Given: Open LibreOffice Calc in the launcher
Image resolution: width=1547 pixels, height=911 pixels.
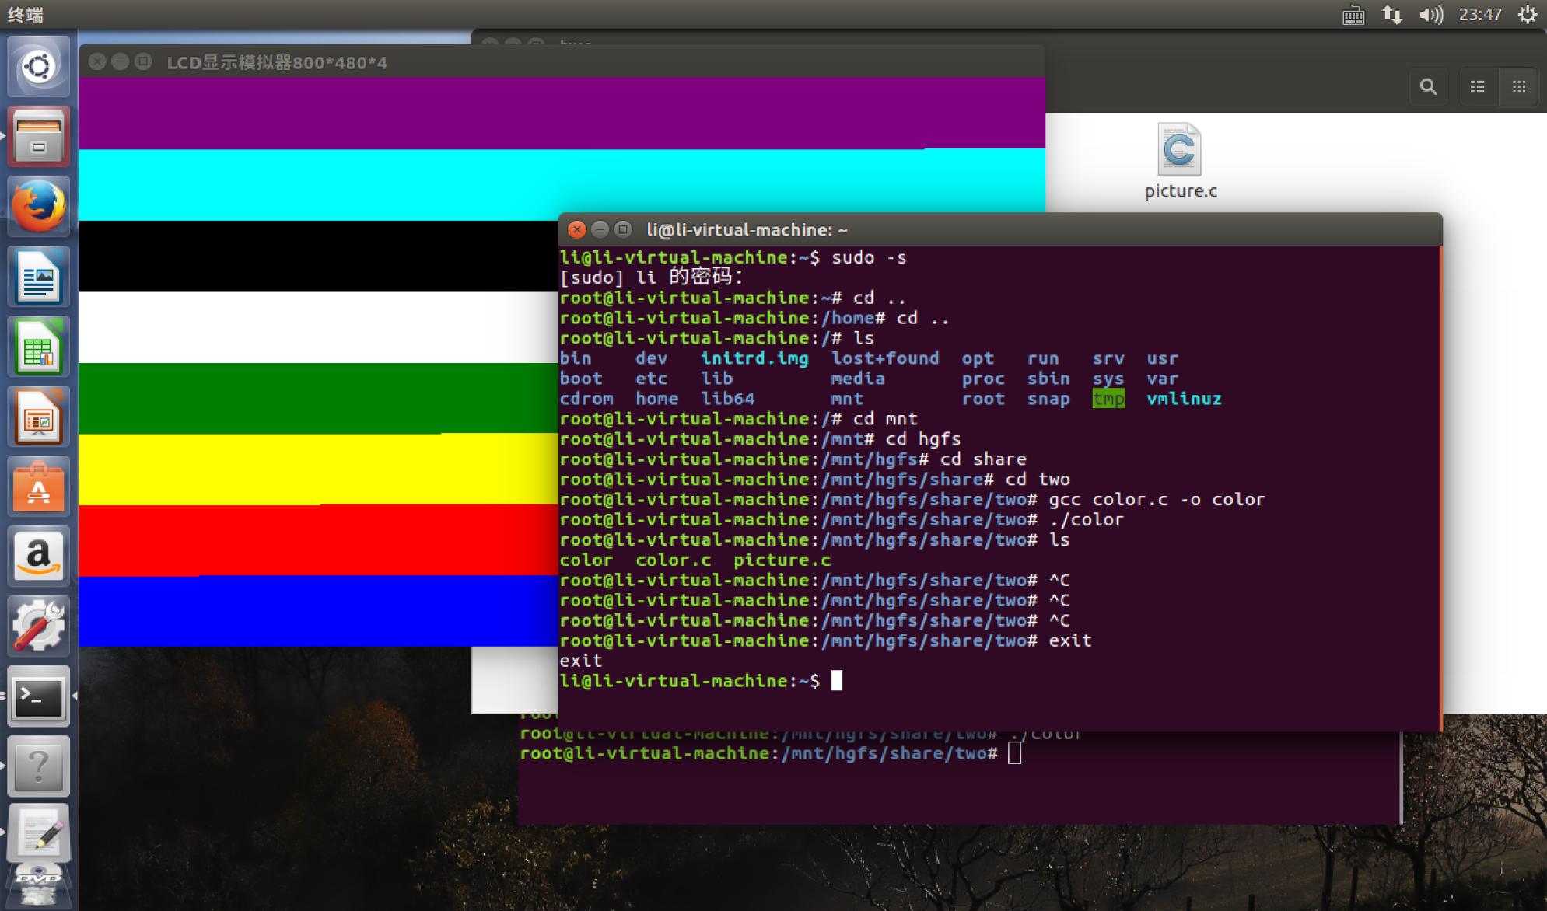Looking at the screenshot, I should click(x=39, y=346).
